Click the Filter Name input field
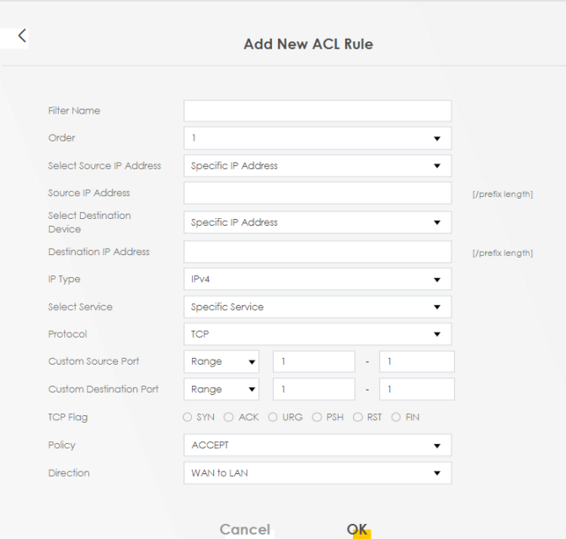 [318, 111]
